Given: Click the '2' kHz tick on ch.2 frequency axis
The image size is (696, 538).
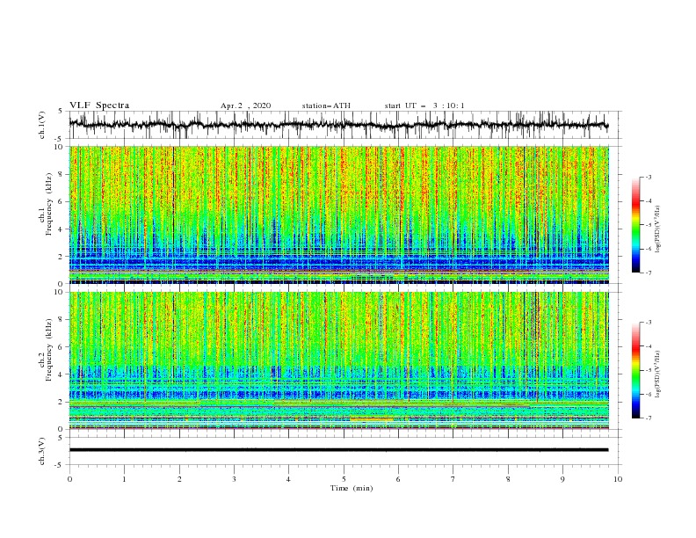Looking at the screenshot, I should [62, 402].
